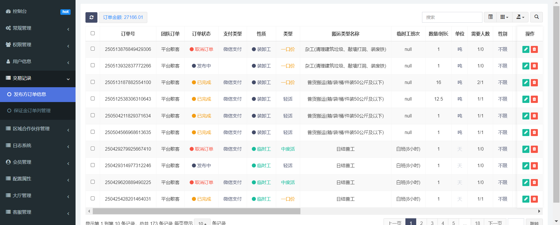Edit order 250429279925667410
Viewport: 560px width, 225px height.
[x=526, y=149]
